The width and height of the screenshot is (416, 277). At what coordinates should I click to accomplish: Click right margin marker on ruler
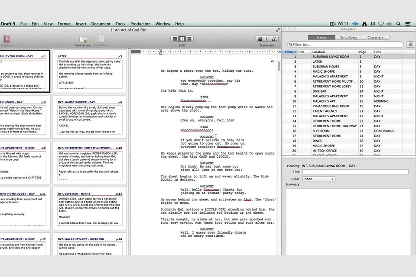click(x=279, y=52)
